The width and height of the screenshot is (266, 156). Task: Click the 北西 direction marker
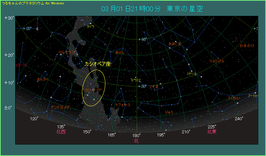click(x=61, y=132)
